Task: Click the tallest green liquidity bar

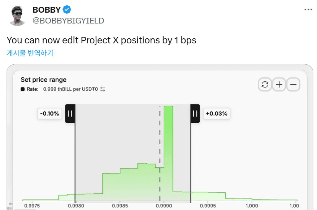Action: (168, 153)
